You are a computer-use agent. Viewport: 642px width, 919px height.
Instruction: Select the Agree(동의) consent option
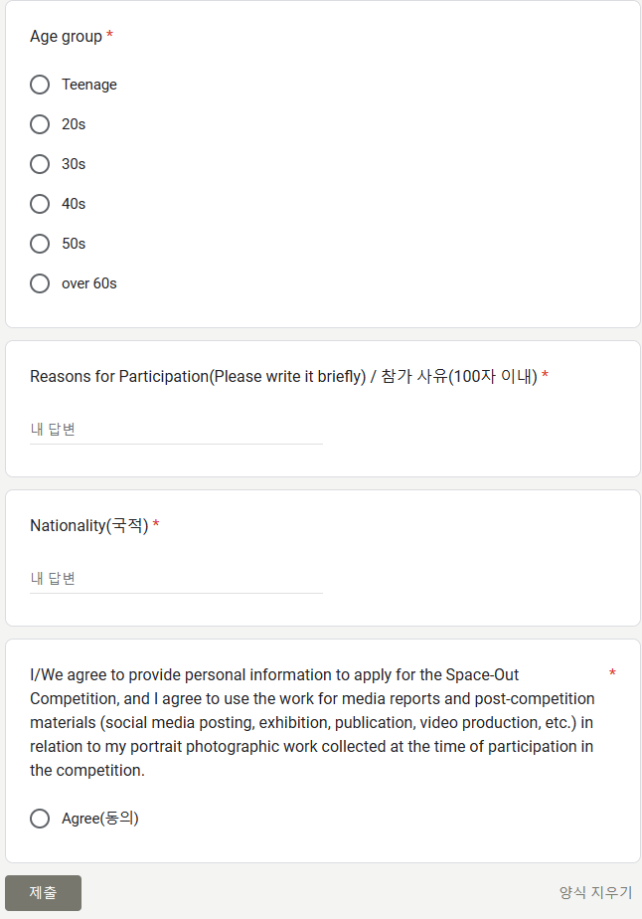39,819
